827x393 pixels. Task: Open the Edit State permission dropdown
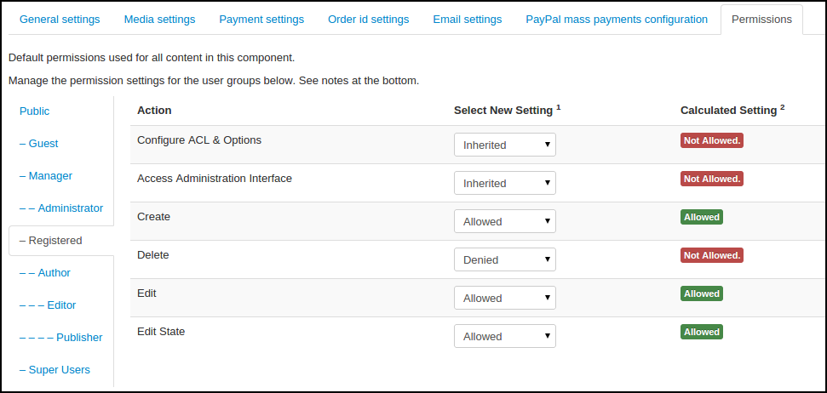[504, 337]
